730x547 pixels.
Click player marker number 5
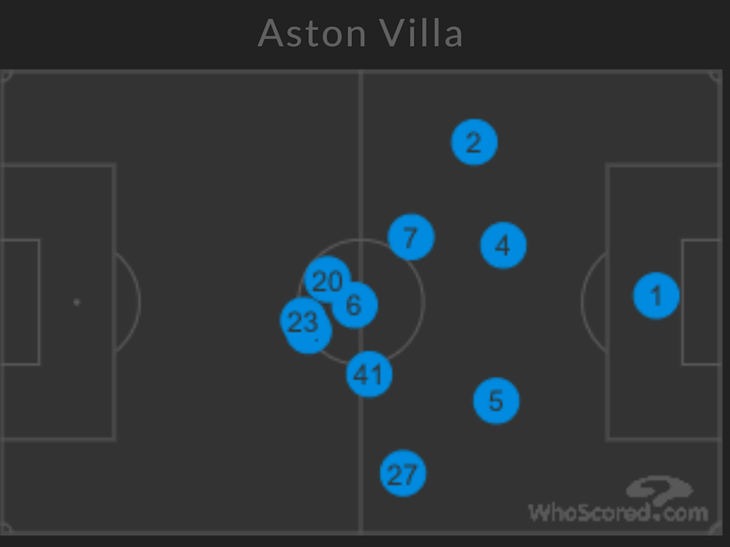[x=496, y=401]
